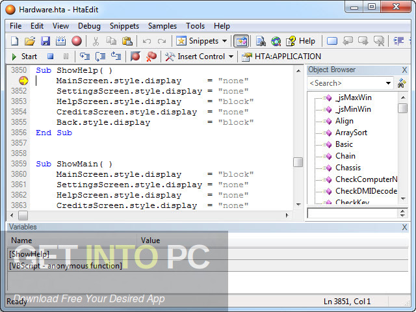Click into the Object Browser Search field
This screenshot has height=312, width=416.
pos(346,83)
